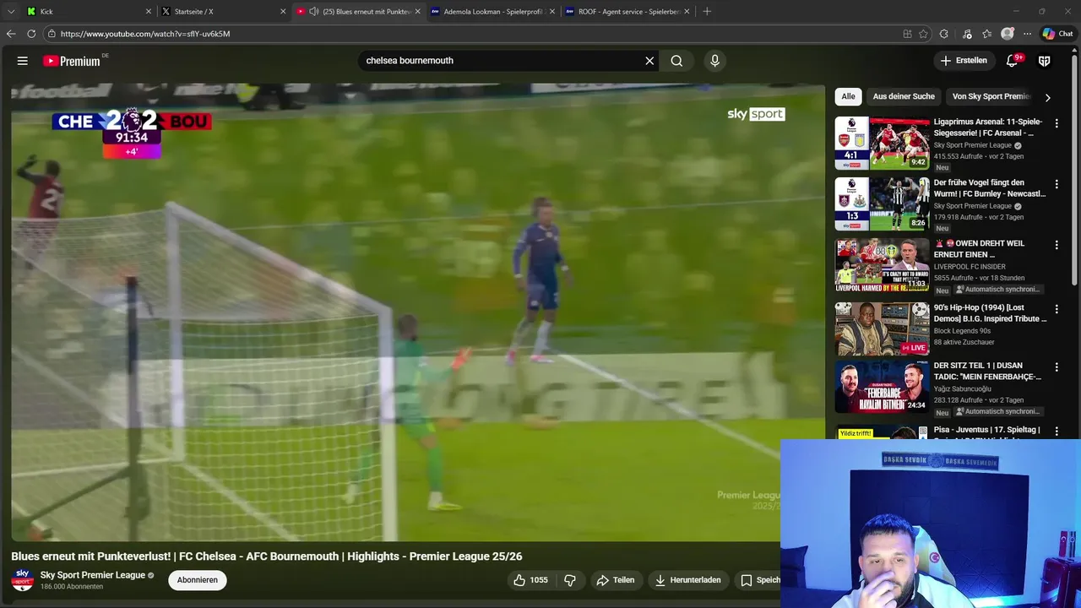The height and width of the screenshot is (608, 1081).
Task: Bookmark this page with the star icon
Action: (x=923, y=34)
